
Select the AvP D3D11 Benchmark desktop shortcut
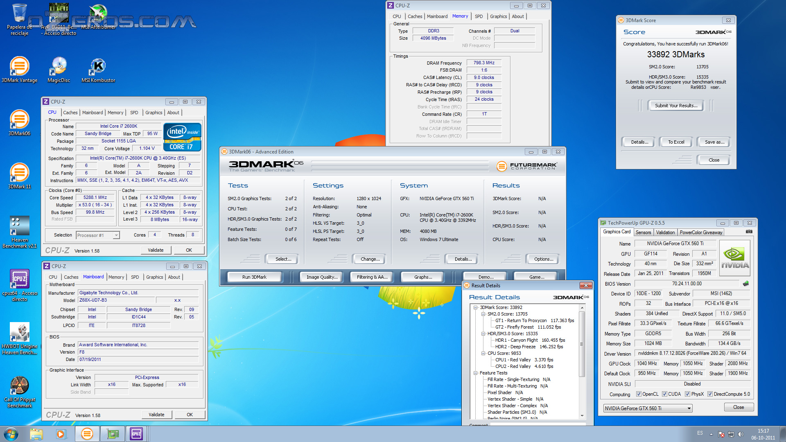pos(59,20)
